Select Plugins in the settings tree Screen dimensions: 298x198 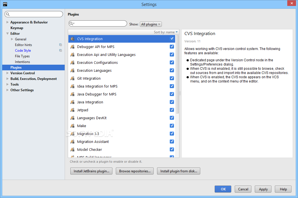pyautogui.click(x=33, y=68)
